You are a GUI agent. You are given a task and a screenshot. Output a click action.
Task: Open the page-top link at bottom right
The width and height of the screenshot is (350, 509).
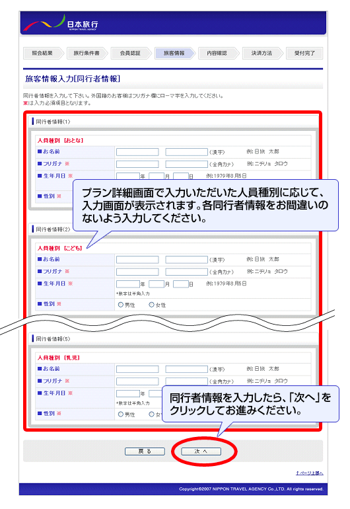tap(310, 473)
